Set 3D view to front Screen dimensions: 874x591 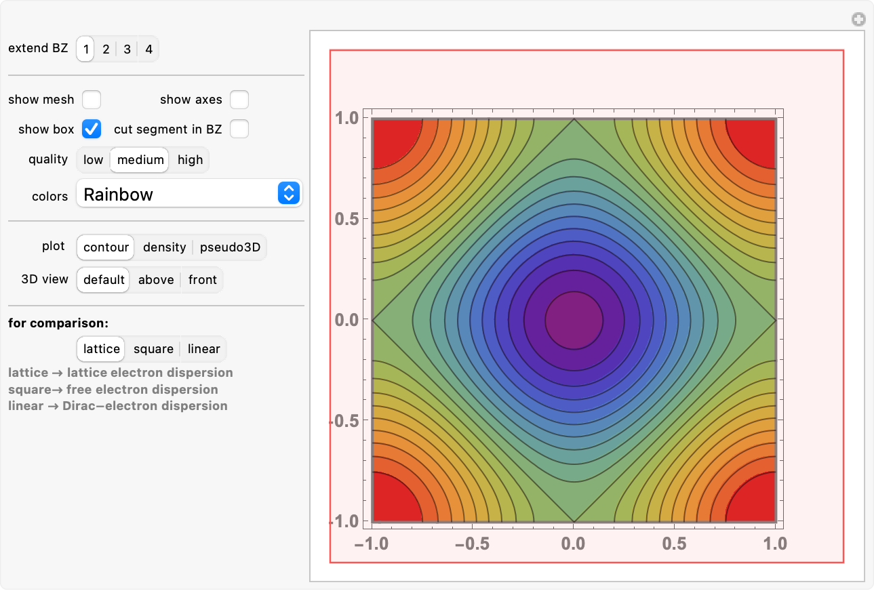[x=203, y=280]
